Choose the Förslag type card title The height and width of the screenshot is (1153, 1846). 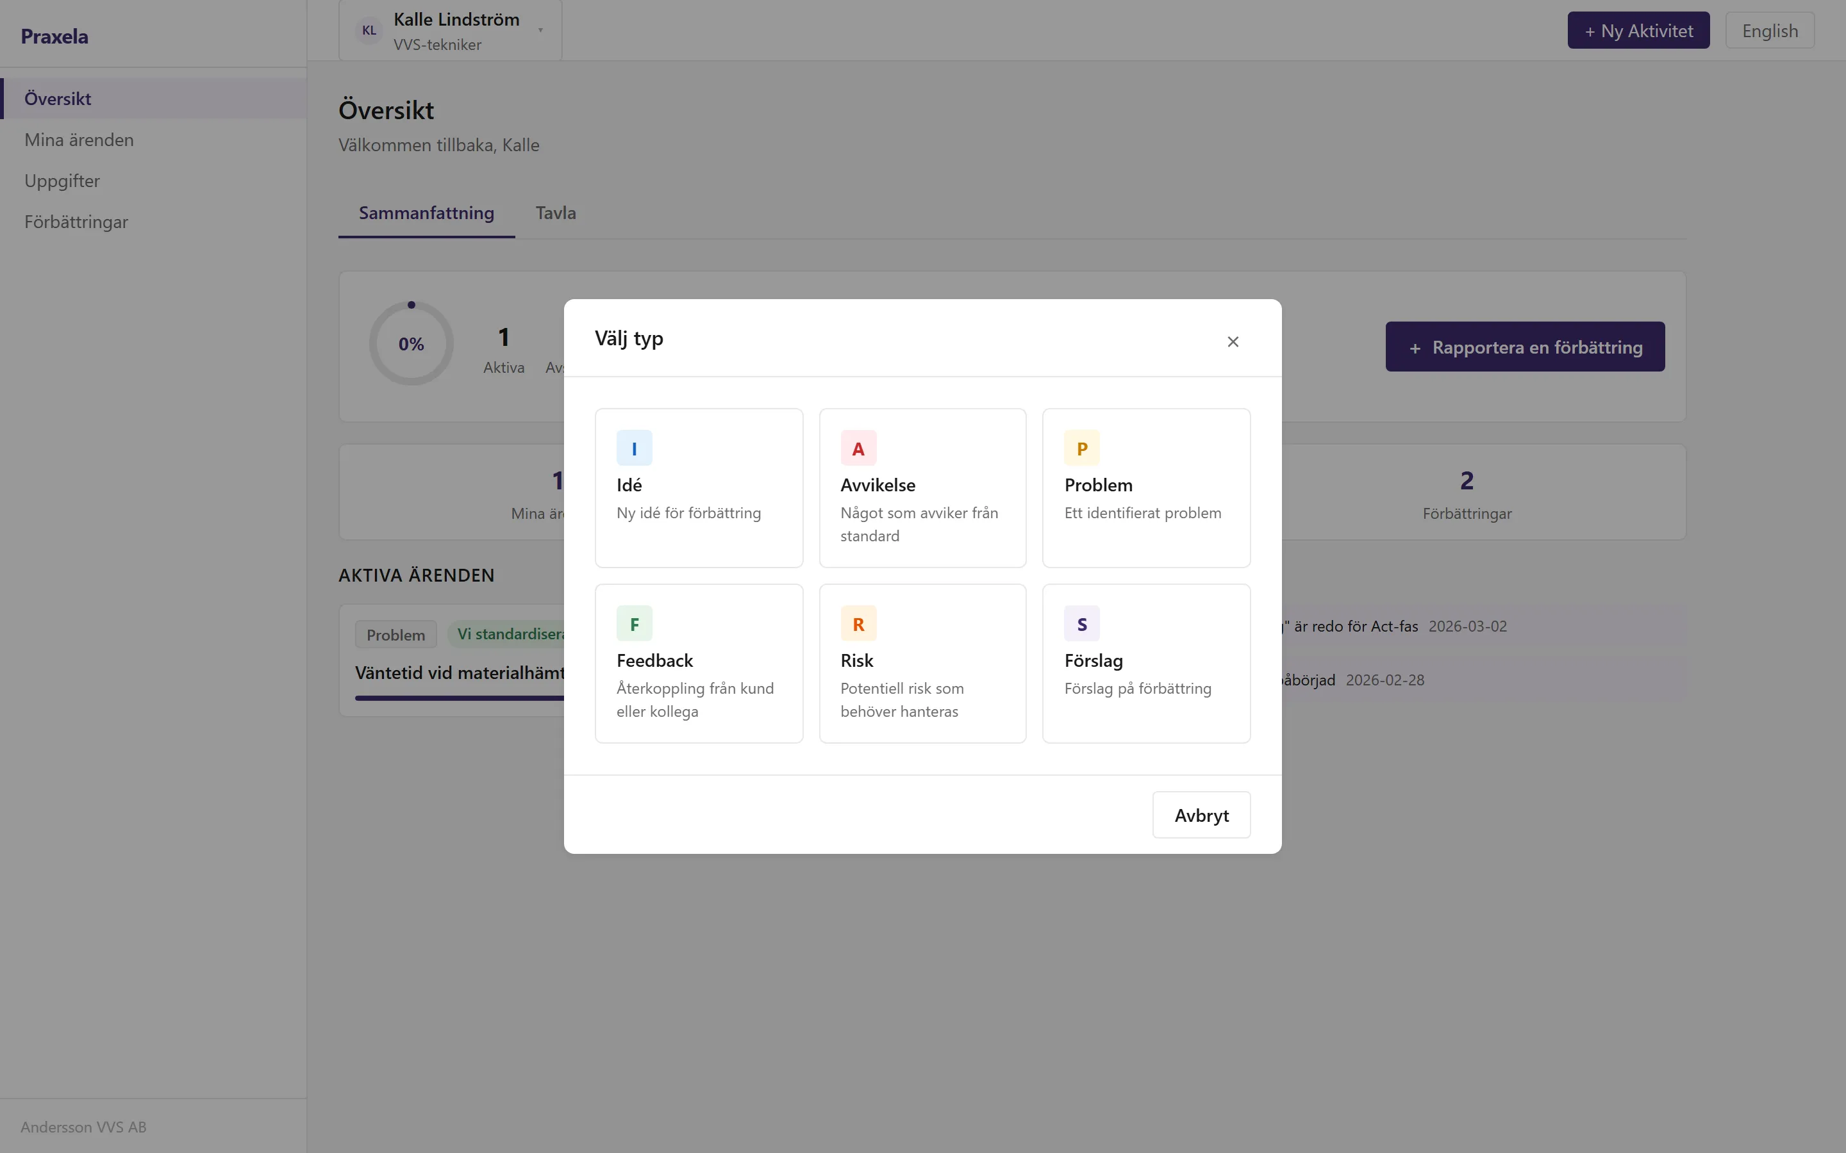click(1094, 660)
